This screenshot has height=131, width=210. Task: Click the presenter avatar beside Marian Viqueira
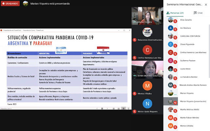26,4
